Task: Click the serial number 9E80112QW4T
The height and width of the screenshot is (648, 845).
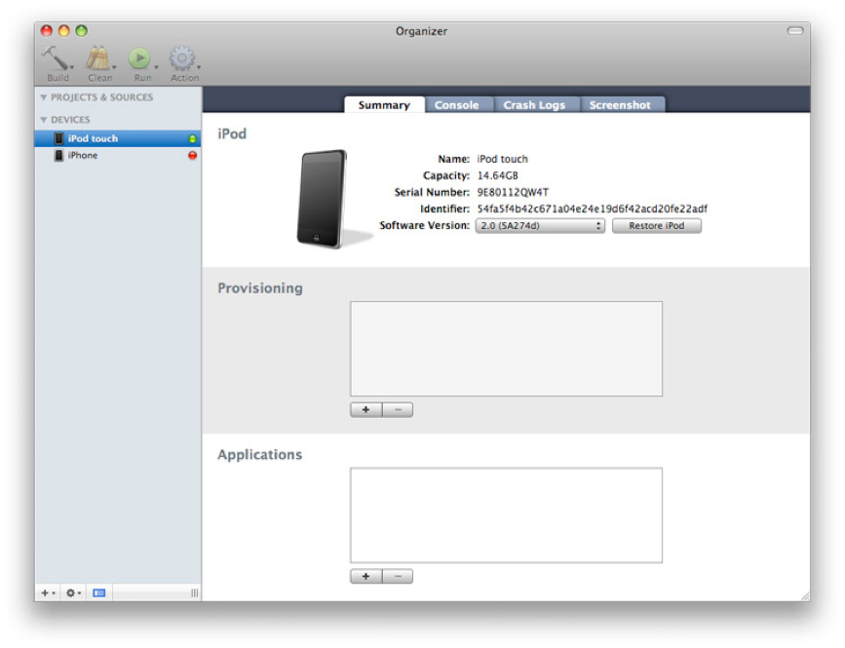Action: [513, 192]
